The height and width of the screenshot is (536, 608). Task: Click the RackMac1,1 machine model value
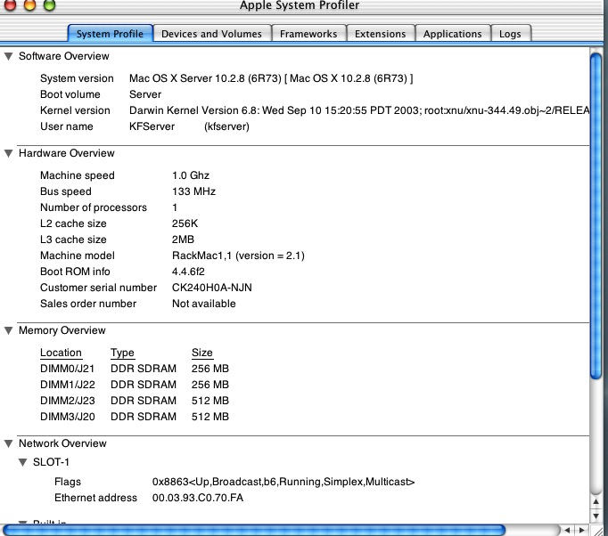(x=238, y=256)
